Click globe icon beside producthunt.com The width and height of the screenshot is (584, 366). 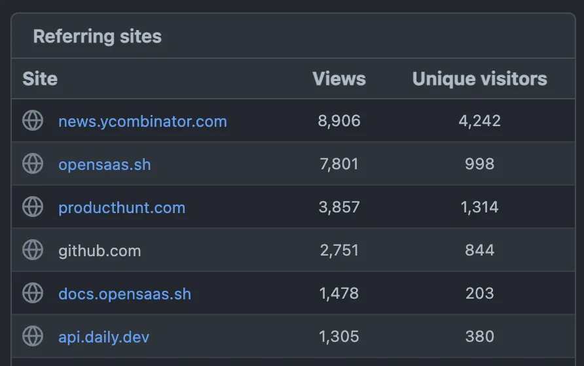pos(33,207)
